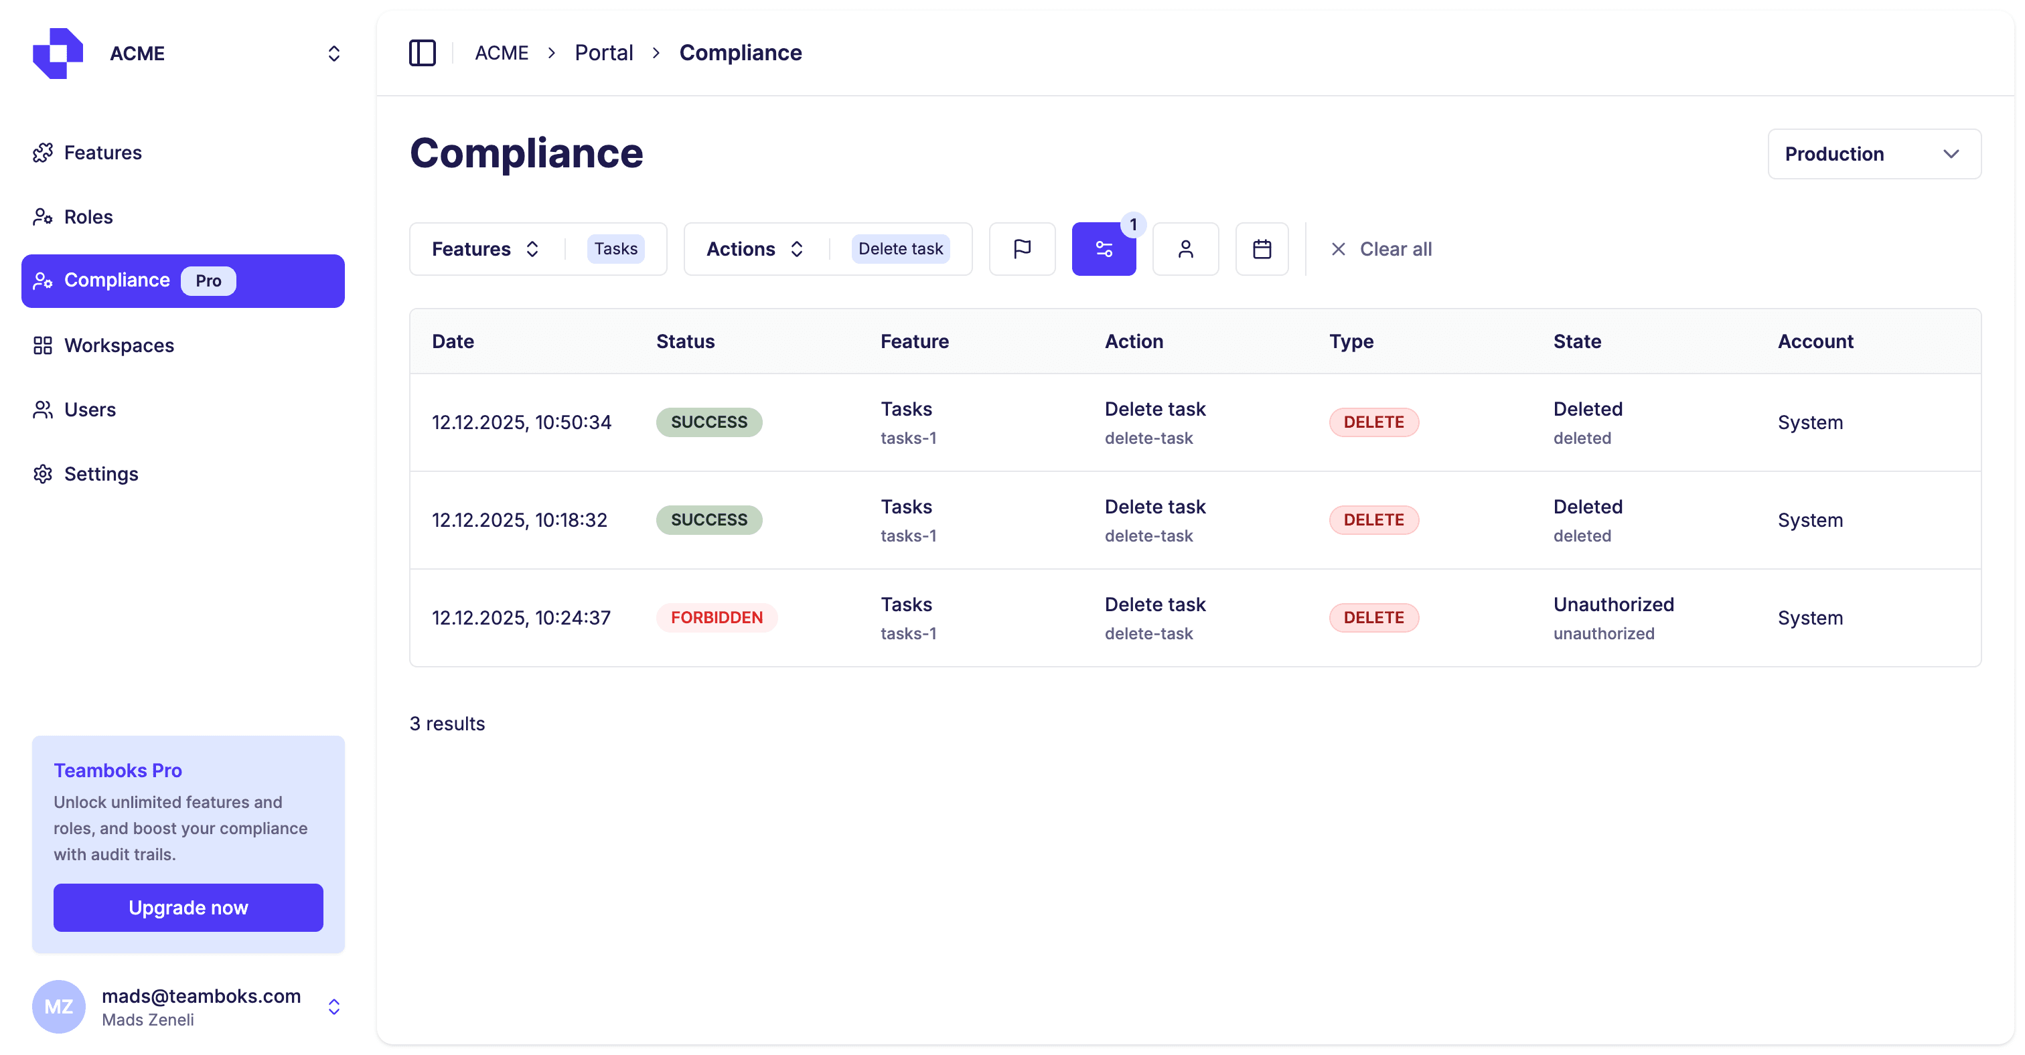This screenshot has height=1055, width=2025.
Task: Open the calendar date filter
Action: (x=1261, y=249)
